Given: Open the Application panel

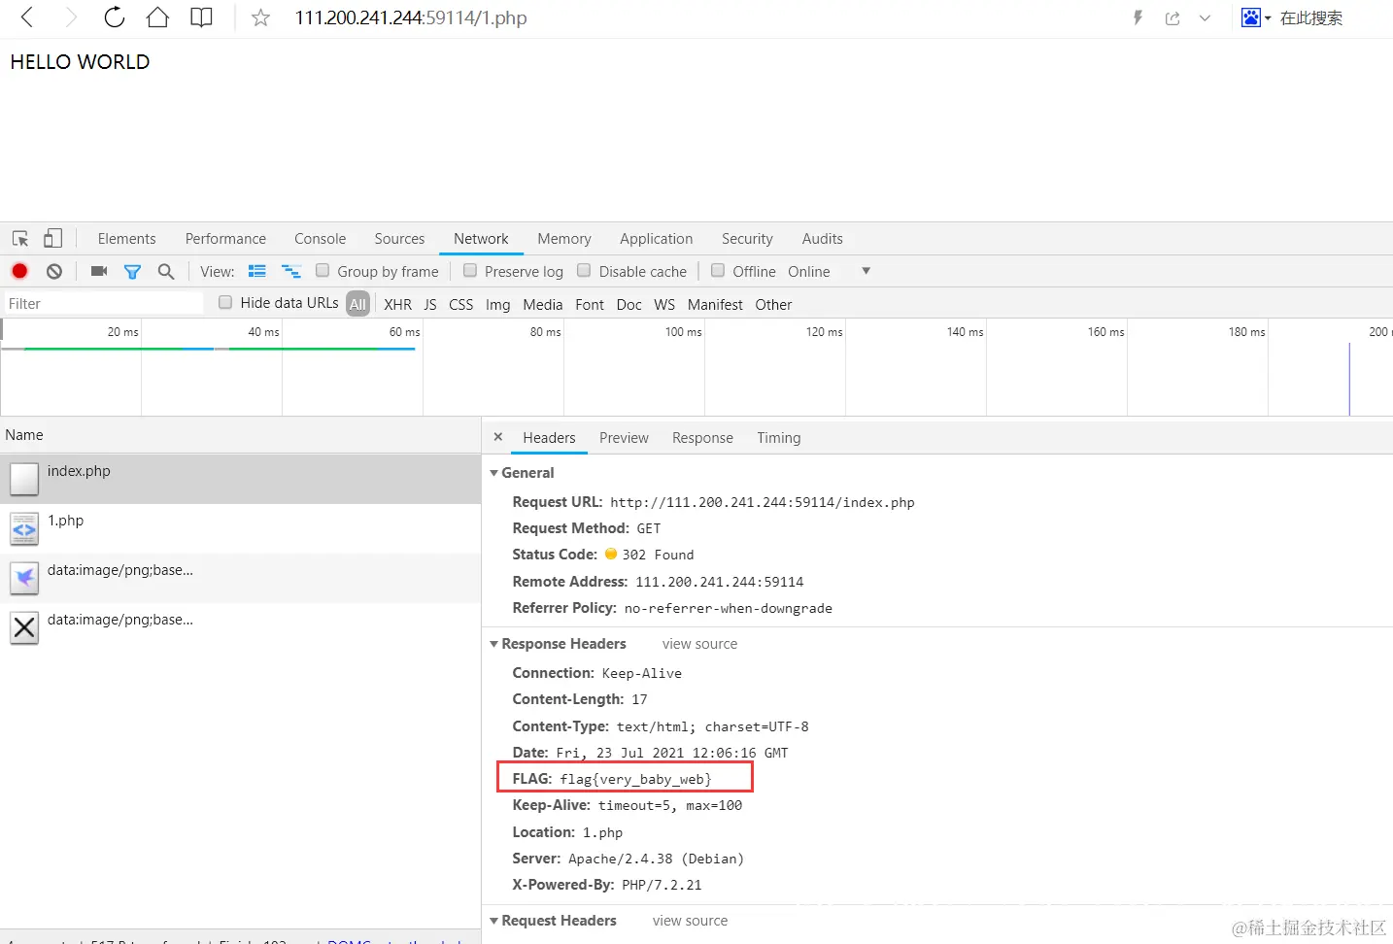Looking at the screenshot, I should coord(656,239).
